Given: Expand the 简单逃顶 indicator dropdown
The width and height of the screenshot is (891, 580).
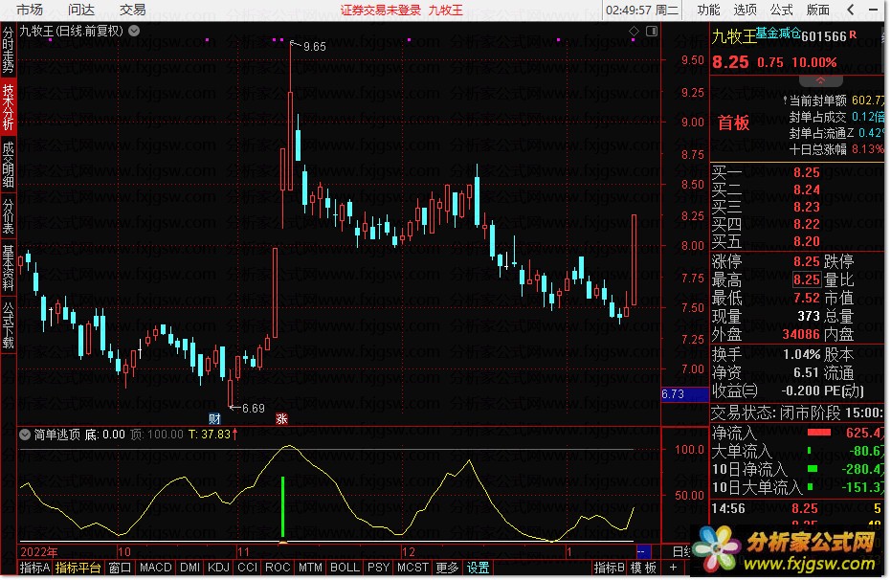Looking at the screenshot, I should click(25, 435).
